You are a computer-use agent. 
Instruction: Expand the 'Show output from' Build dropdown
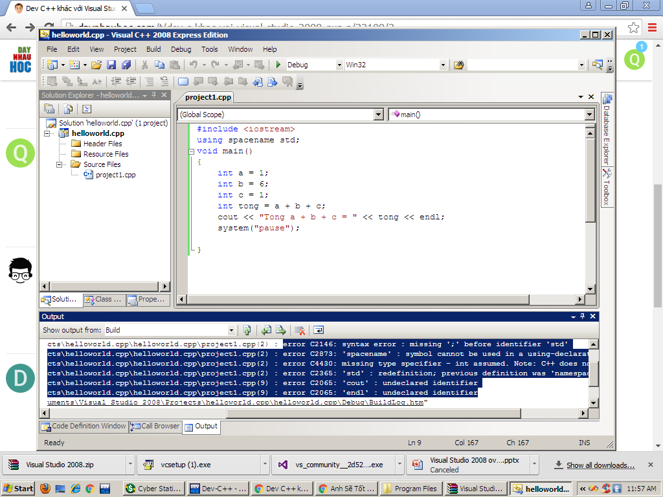232,330
